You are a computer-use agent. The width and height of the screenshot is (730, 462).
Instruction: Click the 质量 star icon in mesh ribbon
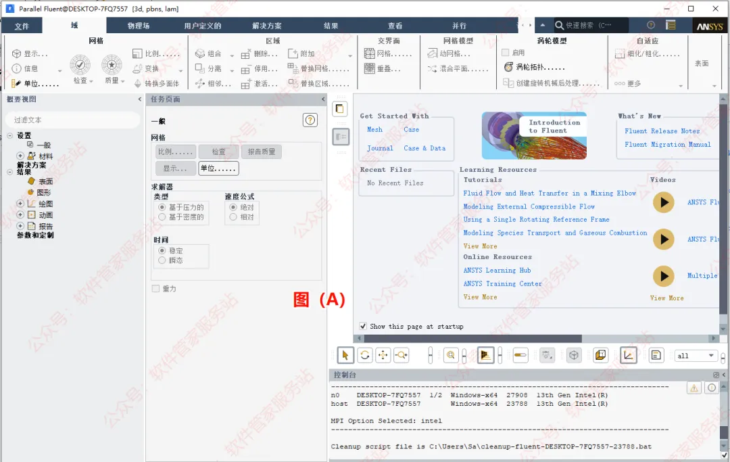[112, 65]
